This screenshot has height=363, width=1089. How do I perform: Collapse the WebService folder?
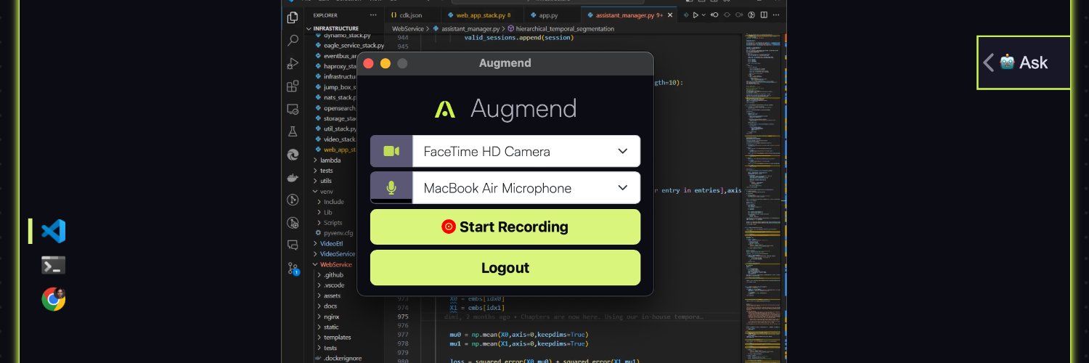(x=335, y=264)
